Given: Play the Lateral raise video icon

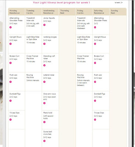Looking at the screenshot, I should (x=44, y=82).
